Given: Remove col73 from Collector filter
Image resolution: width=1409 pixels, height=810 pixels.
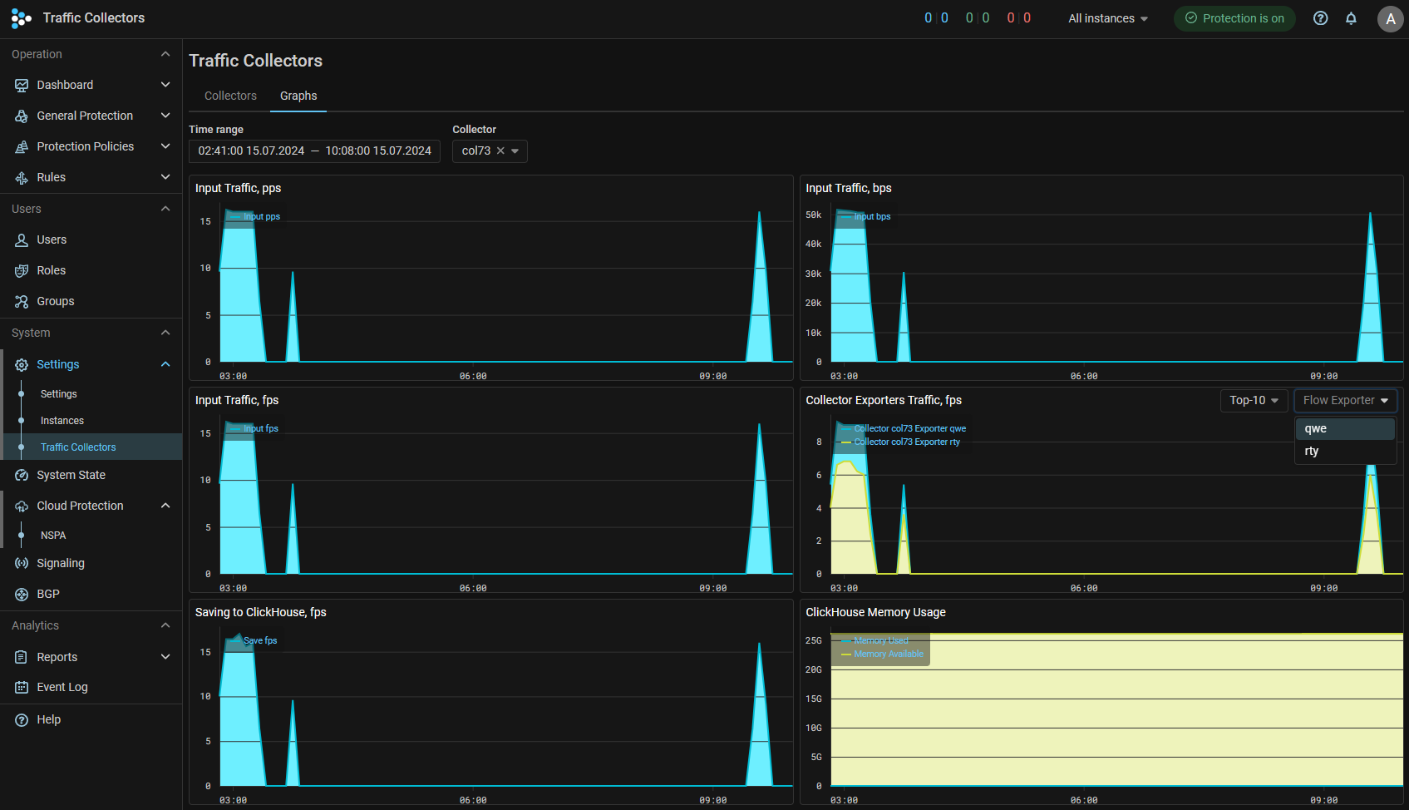Looking at the screenshot, I should click(x=500, y=151).
